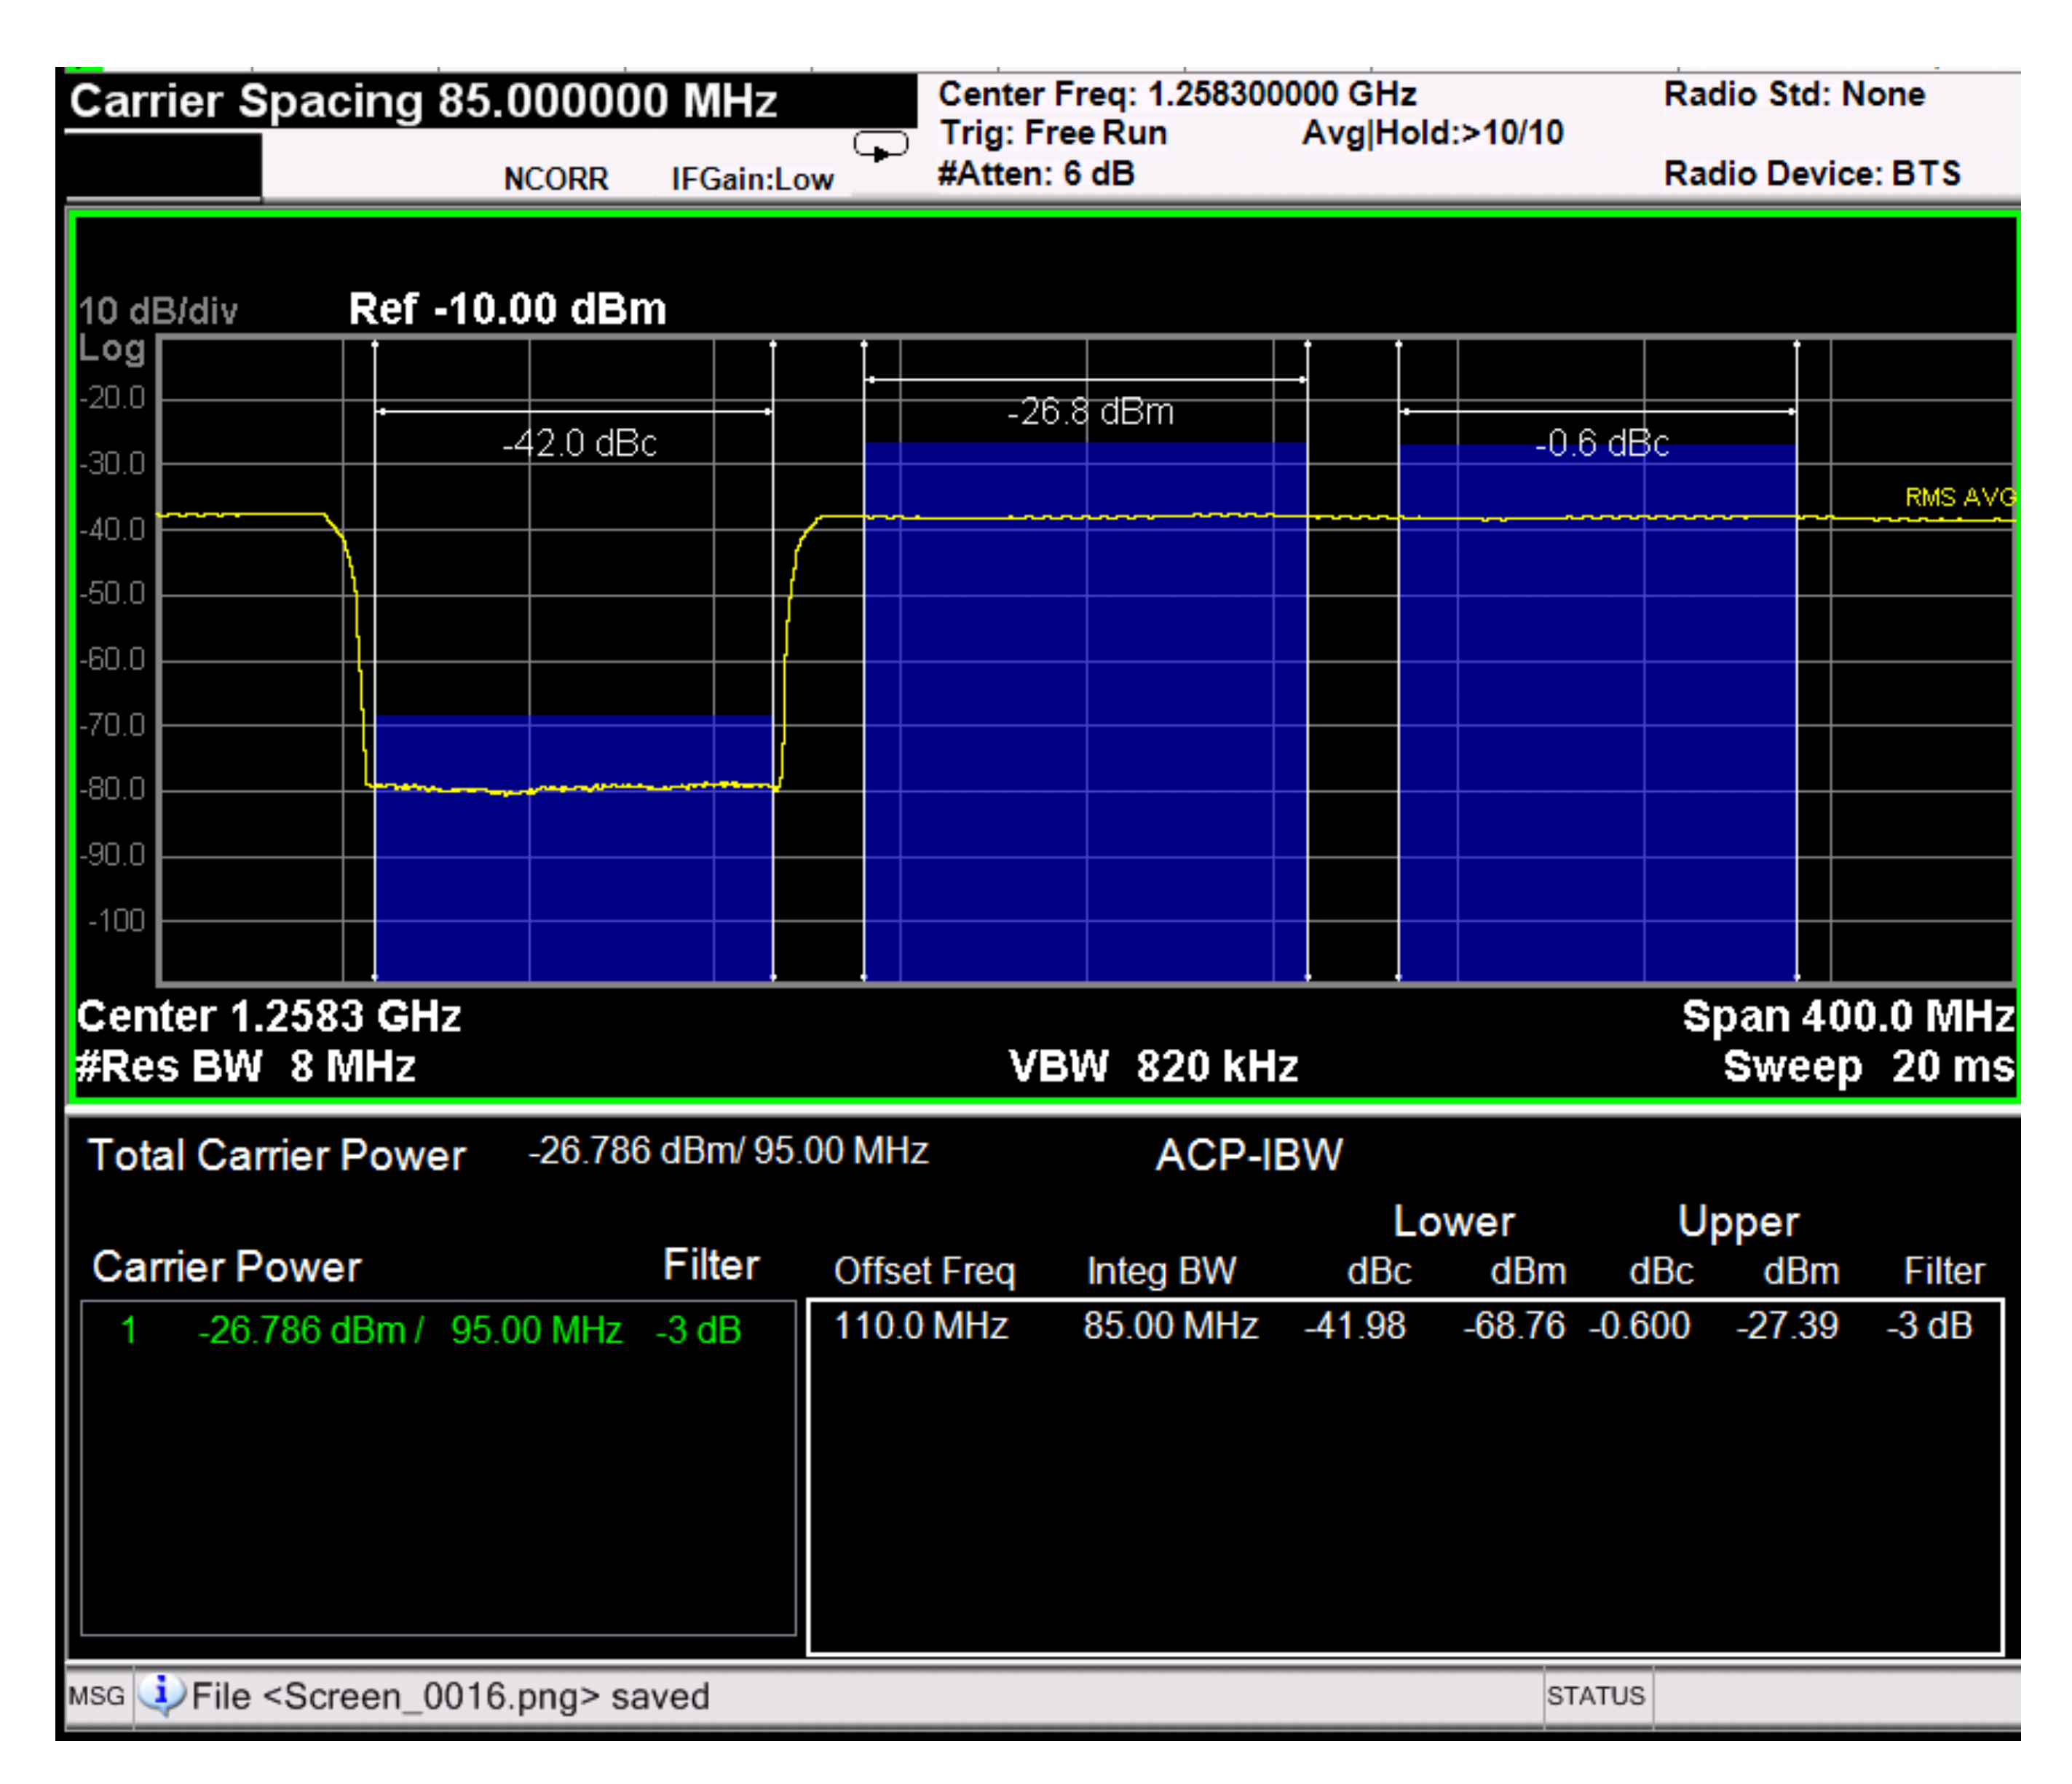Click the Ref -10.00 dBm reference level
Viewport: 2072px width, 1784px height.
[x=507, y=309]
